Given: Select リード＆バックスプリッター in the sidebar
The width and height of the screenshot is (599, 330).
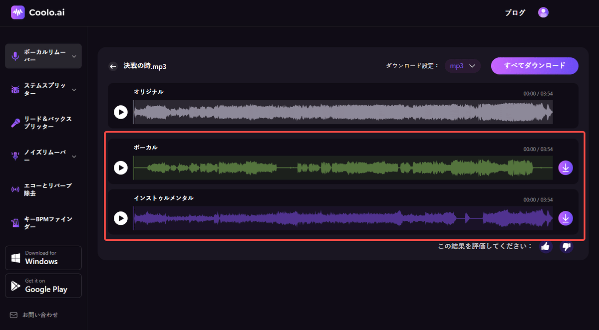Looking at the screenshot, I should click(43, 123).
